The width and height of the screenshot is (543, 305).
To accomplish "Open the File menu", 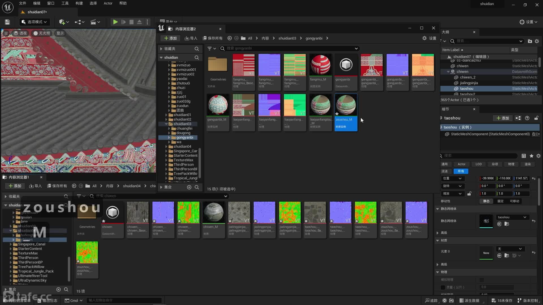I will pos(23,3).
